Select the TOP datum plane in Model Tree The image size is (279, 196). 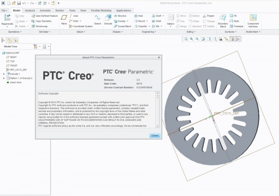coord(11,61)
